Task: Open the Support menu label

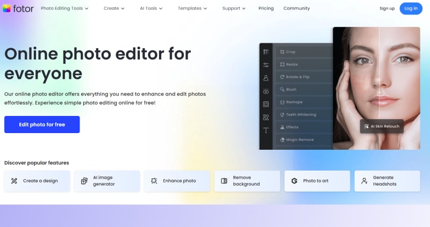Action: [231, 8]
